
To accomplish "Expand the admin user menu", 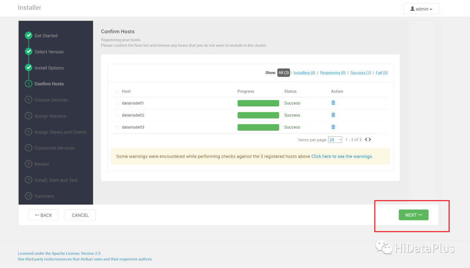I will (421, 9).
